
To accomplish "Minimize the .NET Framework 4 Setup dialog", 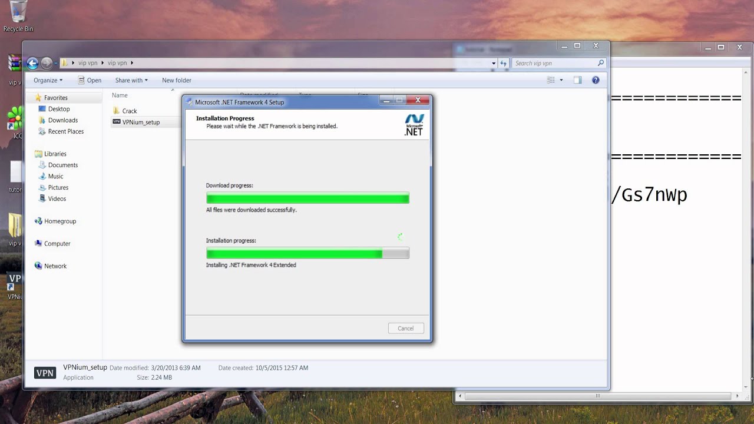I will pyautogui.click(x=386, y=101).
